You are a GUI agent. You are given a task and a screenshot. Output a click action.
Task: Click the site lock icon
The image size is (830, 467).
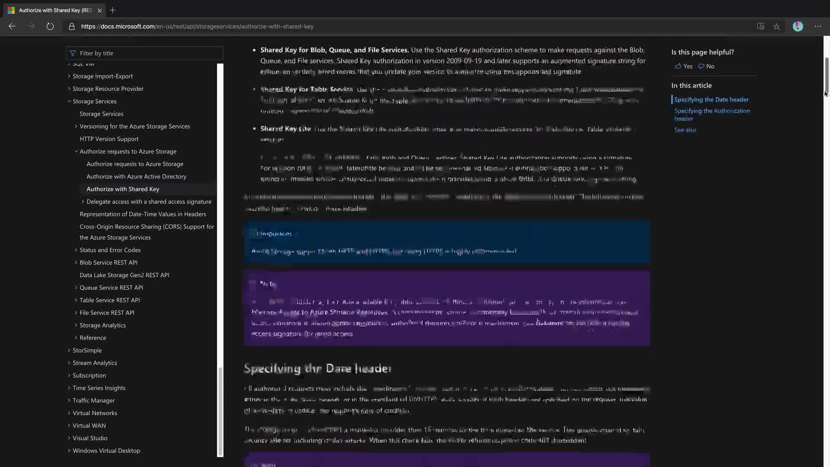[x=72, y=26]
